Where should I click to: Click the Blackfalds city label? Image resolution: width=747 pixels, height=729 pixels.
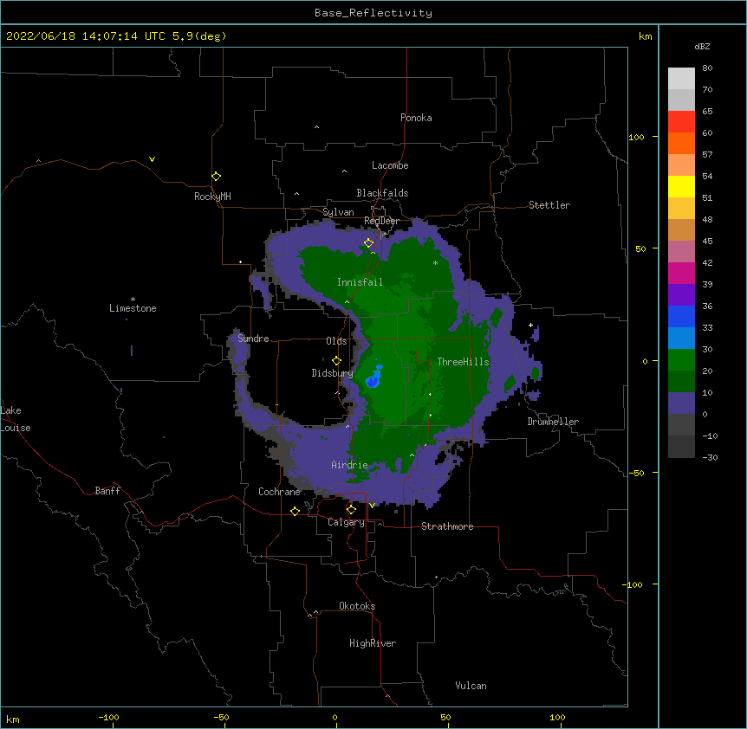(382, 193)
